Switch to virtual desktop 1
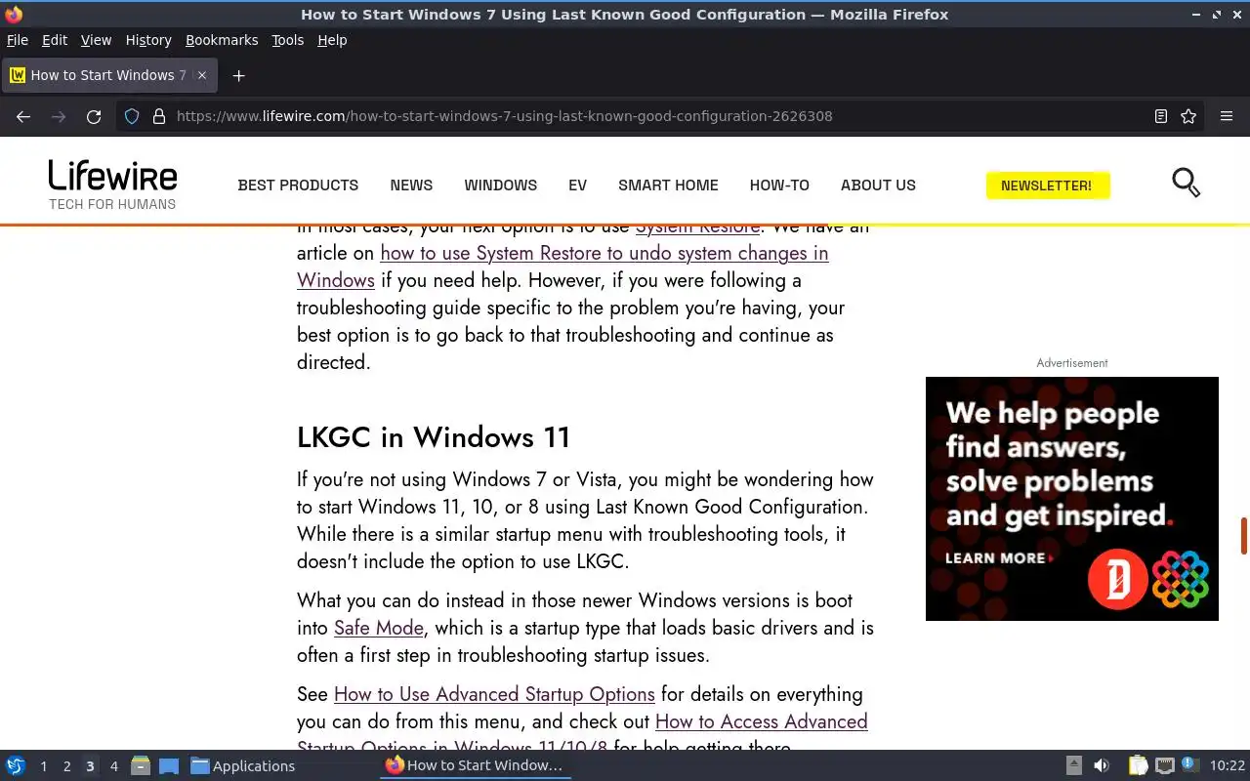 tap(43, 766)
